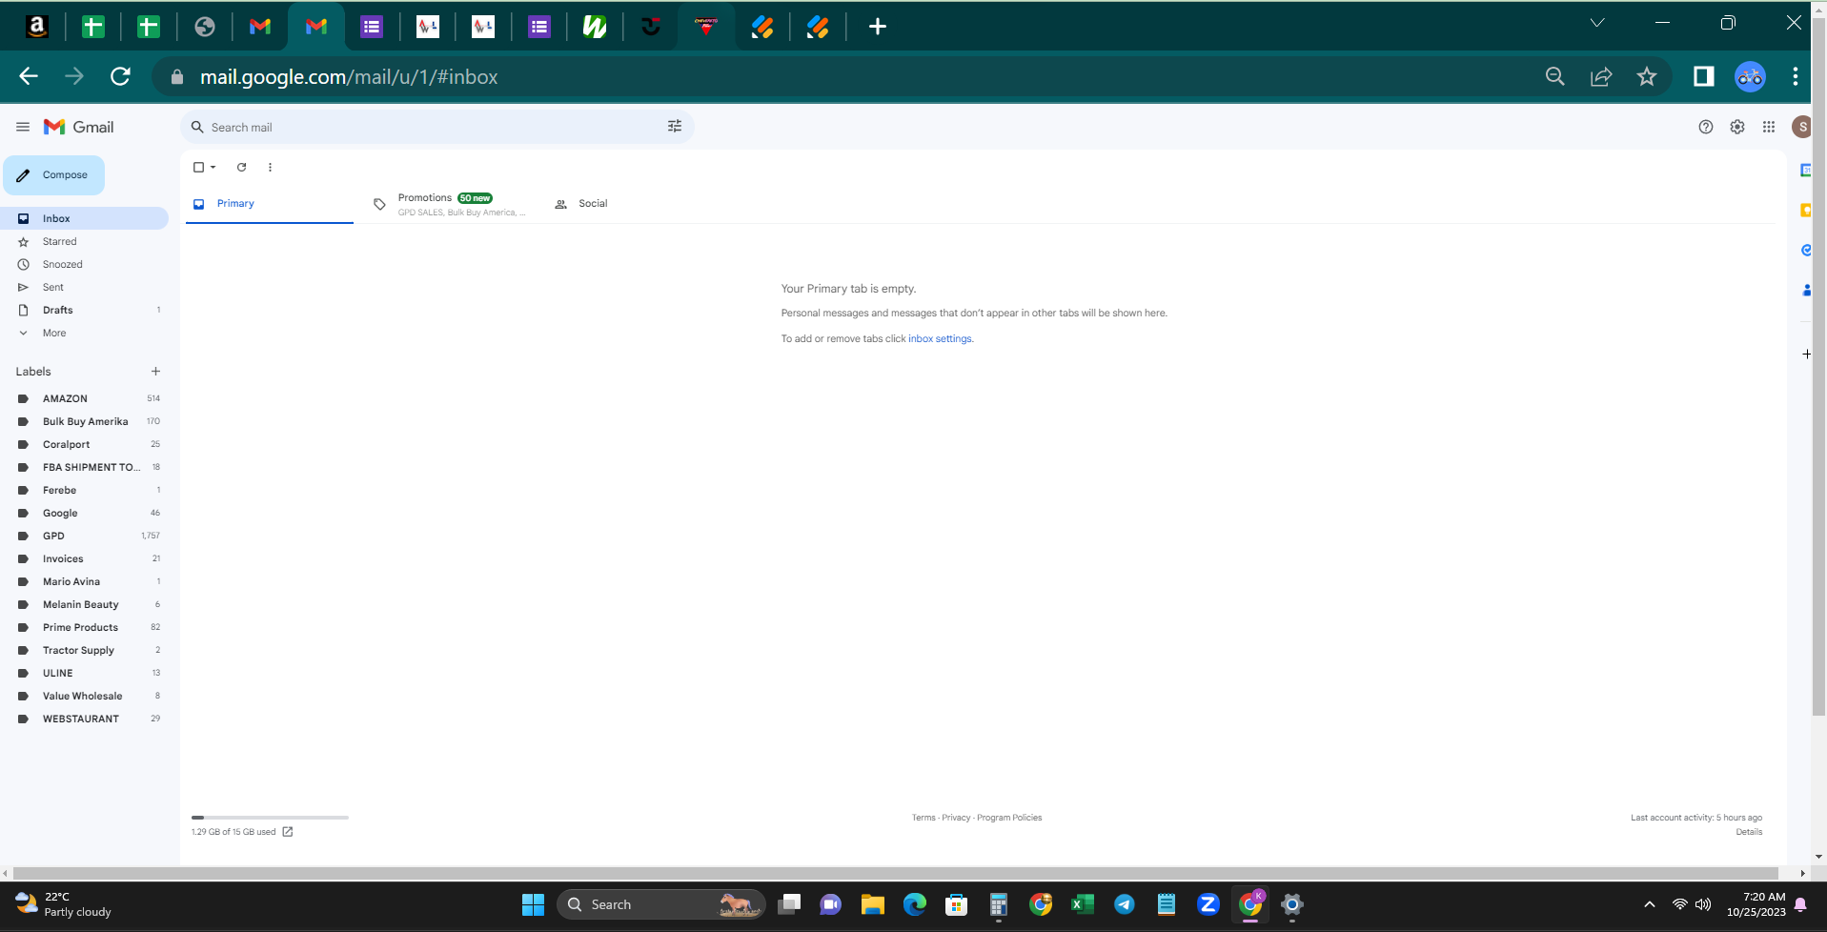Reload the page in Chrome
Image resolution: width=1827 pixels, height=932 pixels.
(120, 76)
